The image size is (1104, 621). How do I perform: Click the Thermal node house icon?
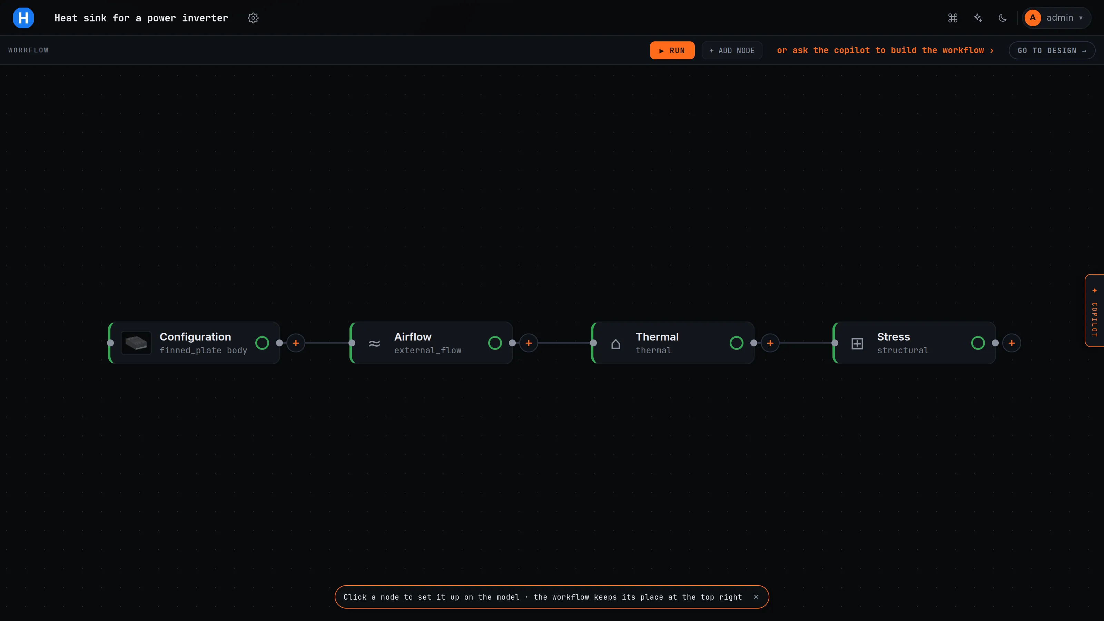[616, 343]
